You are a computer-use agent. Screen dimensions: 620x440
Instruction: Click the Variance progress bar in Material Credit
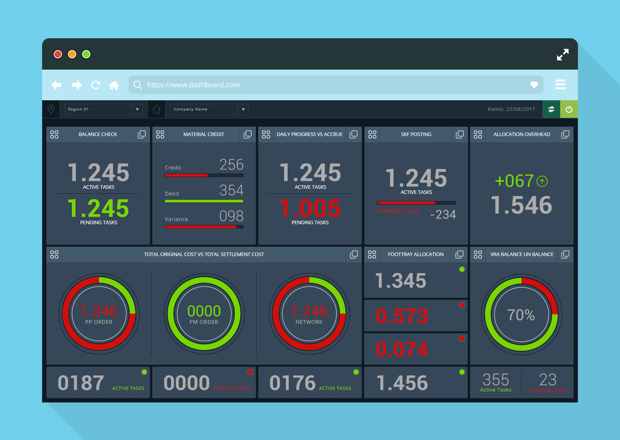tap(204, 227)
